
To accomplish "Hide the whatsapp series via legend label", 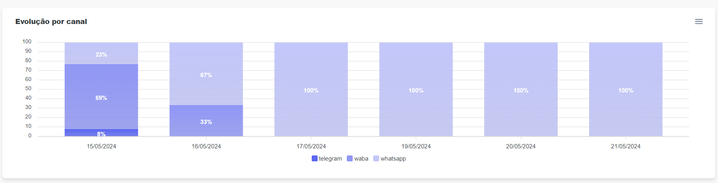I will point(393,159).
